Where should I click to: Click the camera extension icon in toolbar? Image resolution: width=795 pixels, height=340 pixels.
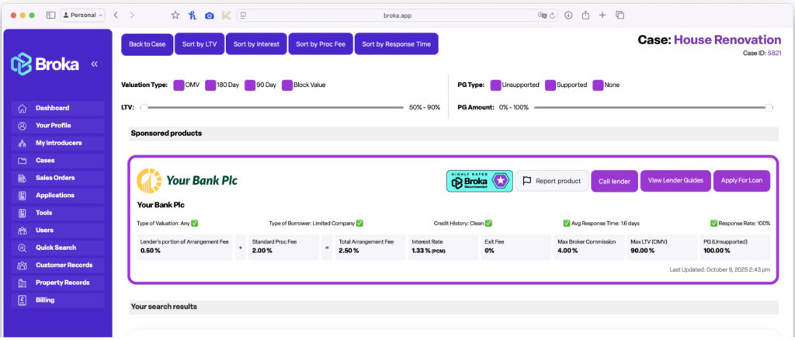[209, 15]
